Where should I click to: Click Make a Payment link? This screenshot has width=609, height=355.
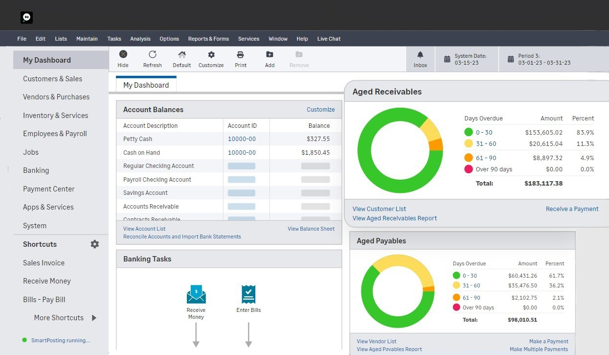[x=549, y=341]
